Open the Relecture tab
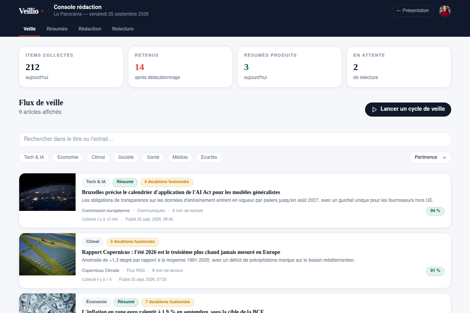 123,29
